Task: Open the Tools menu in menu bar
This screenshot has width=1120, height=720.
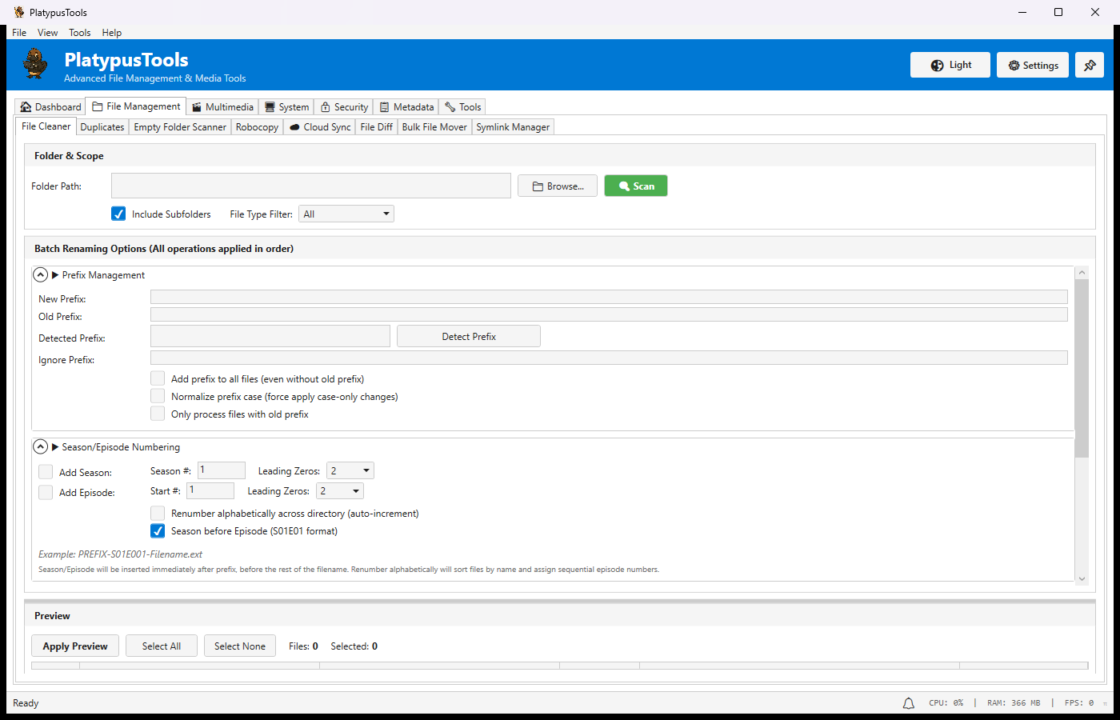Action: point(79,33)
